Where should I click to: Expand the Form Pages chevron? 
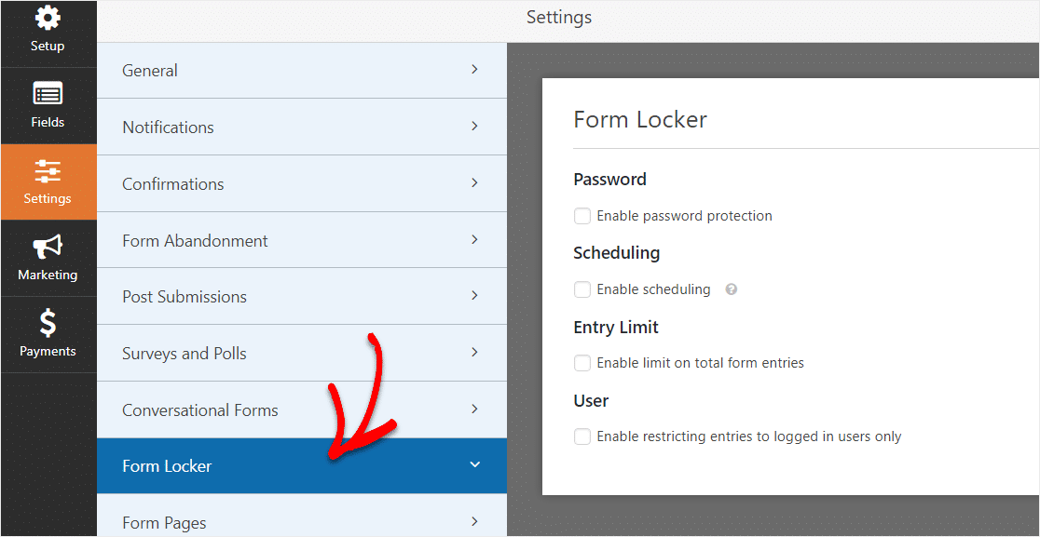[474, 522]
